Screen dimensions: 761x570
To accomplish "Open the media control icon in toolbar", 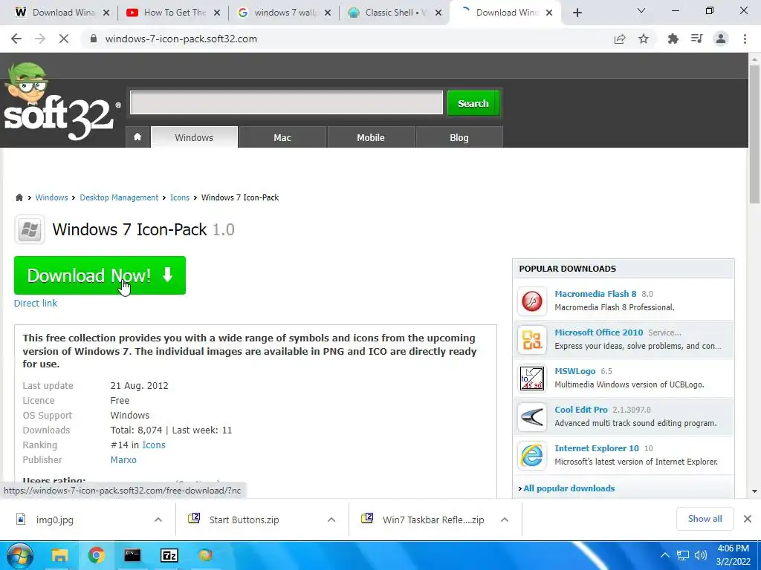I will (697, 39).
